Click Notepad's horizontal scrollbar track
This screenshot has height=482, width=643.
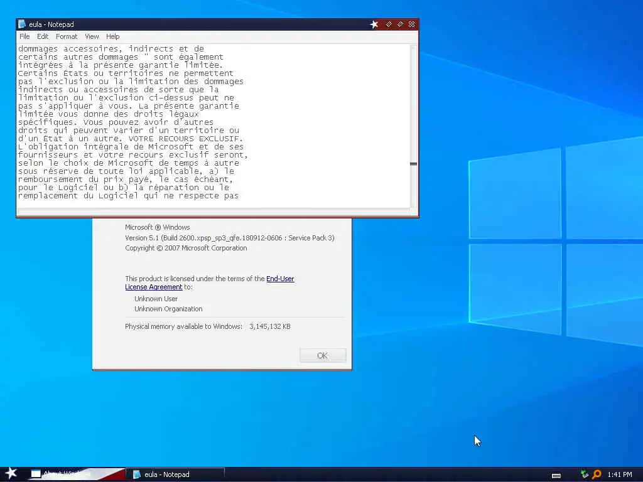[213, 212]
